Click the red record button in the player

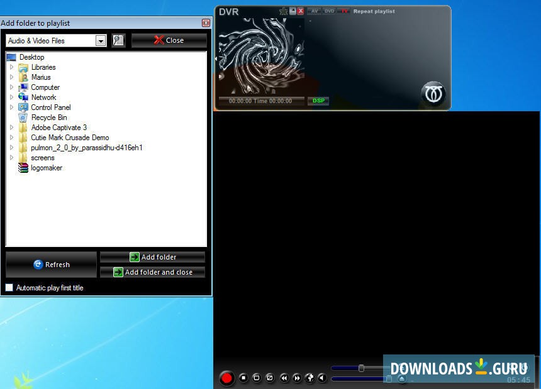pos(226,378)
